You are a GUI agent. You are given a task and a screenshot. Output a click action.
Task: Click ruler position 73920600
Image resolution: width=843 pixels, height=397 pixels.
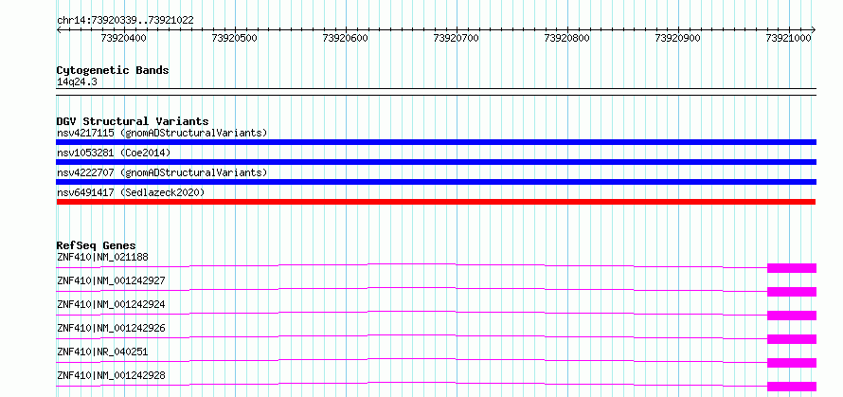point(345,38)
